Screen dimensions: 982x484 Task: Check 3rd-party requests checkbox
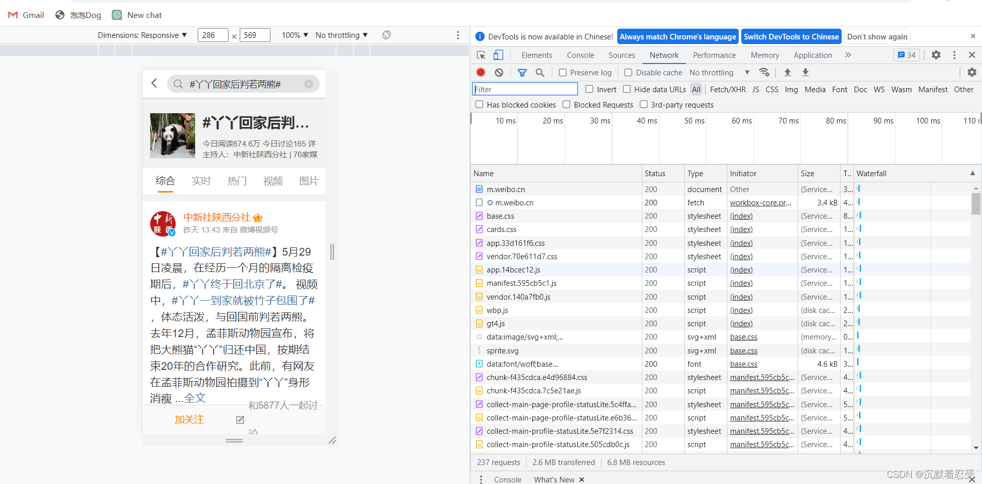point(643,104)
